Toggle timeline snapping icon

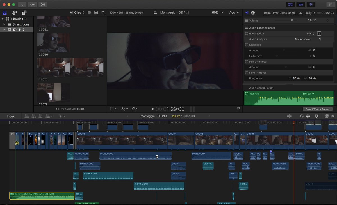(x=308, y=116)
